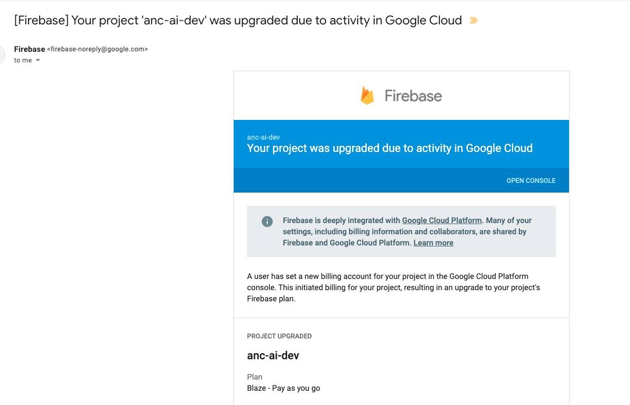Click the small anc-ai-dev label in the blue banner
Screen dimensions: 630x405
[x=263, y=137]
